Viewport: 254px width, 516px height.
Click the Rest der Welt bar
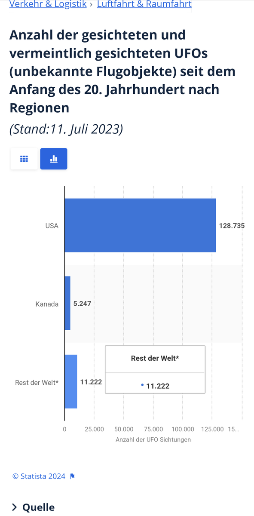coord(71,381)
